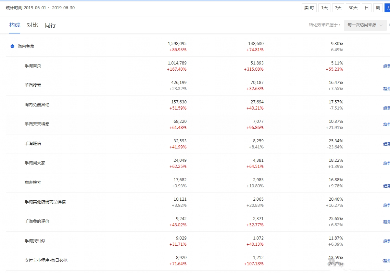
Task: Click the 统计时间 date range text
Action: click(x=40, y=8)
